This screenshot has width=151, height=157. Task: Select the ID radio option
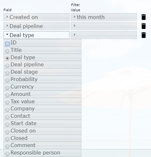7,44
